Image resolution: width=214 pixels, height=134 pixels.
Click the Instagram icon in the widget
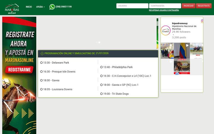point(202,21)
